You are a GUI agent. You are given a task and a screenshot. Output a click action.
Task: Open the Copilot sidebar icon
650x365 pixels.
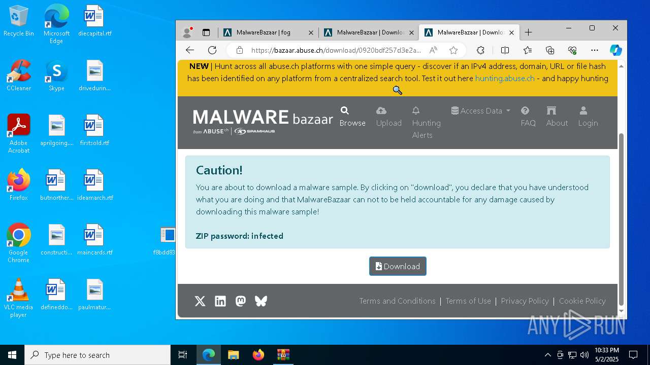pos(616,50)
